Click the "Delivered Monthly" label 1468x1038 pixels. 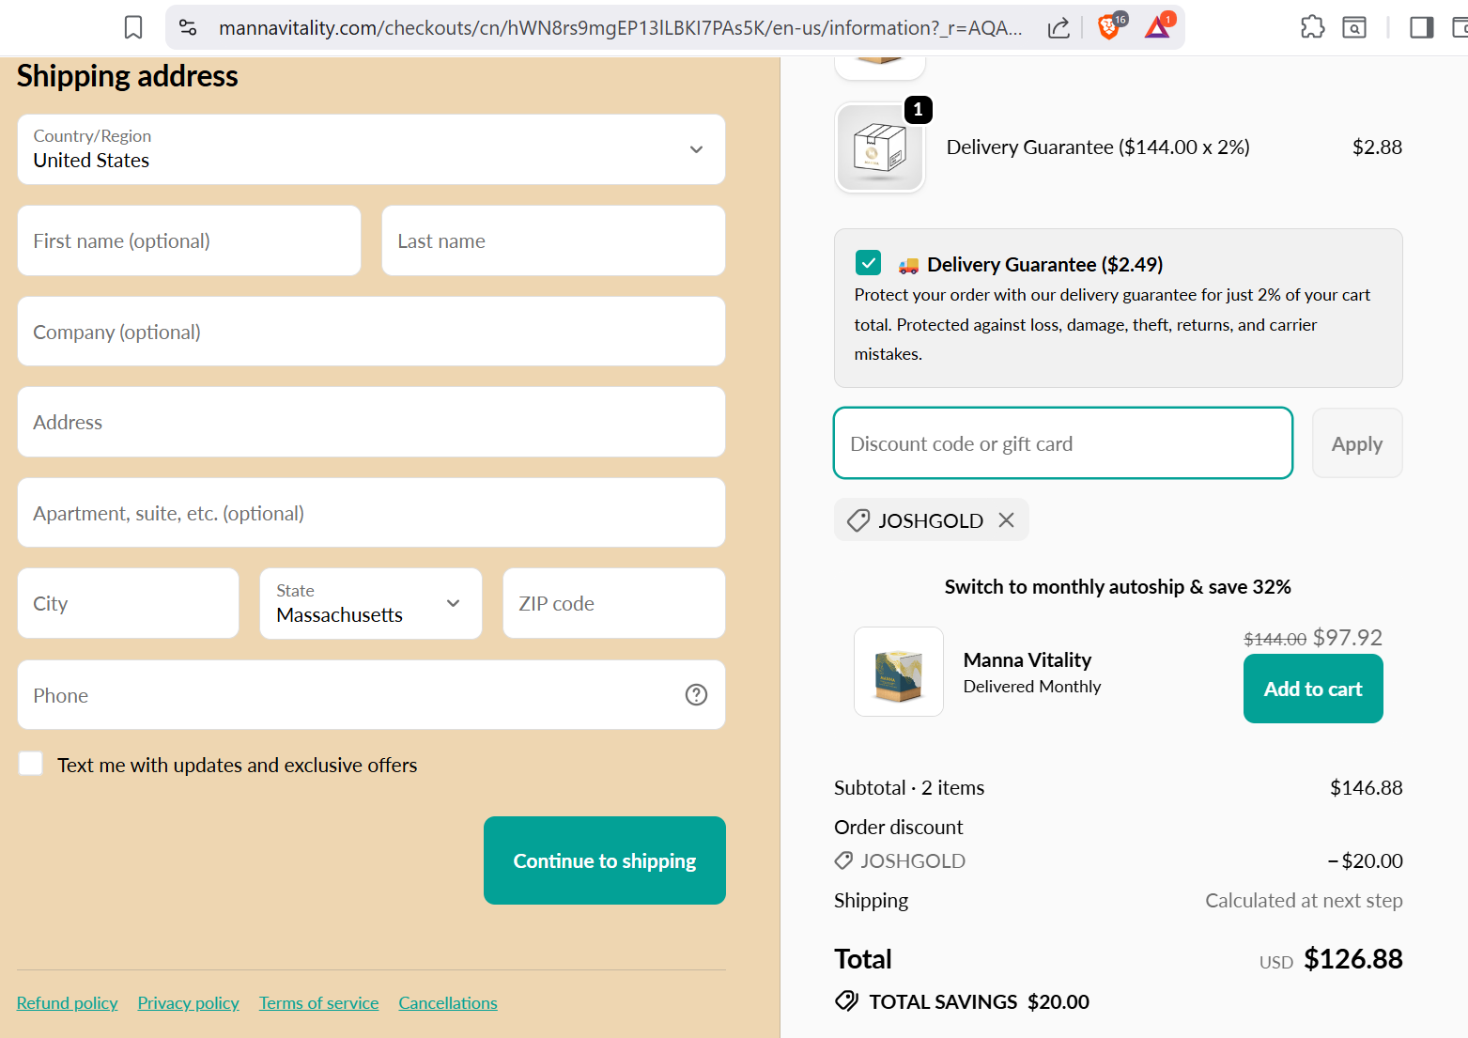click(1032, 687)
